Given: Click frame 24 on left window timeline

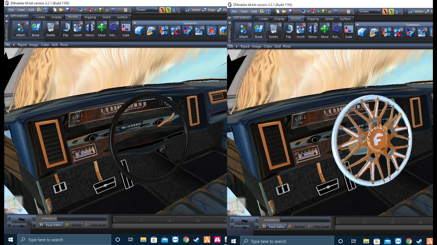Looking at the screenshot, I should tap(169, 220).
